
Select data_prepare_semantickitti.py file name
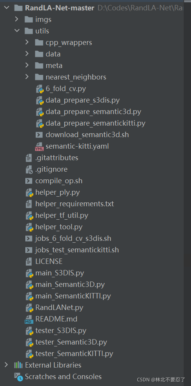95,123
